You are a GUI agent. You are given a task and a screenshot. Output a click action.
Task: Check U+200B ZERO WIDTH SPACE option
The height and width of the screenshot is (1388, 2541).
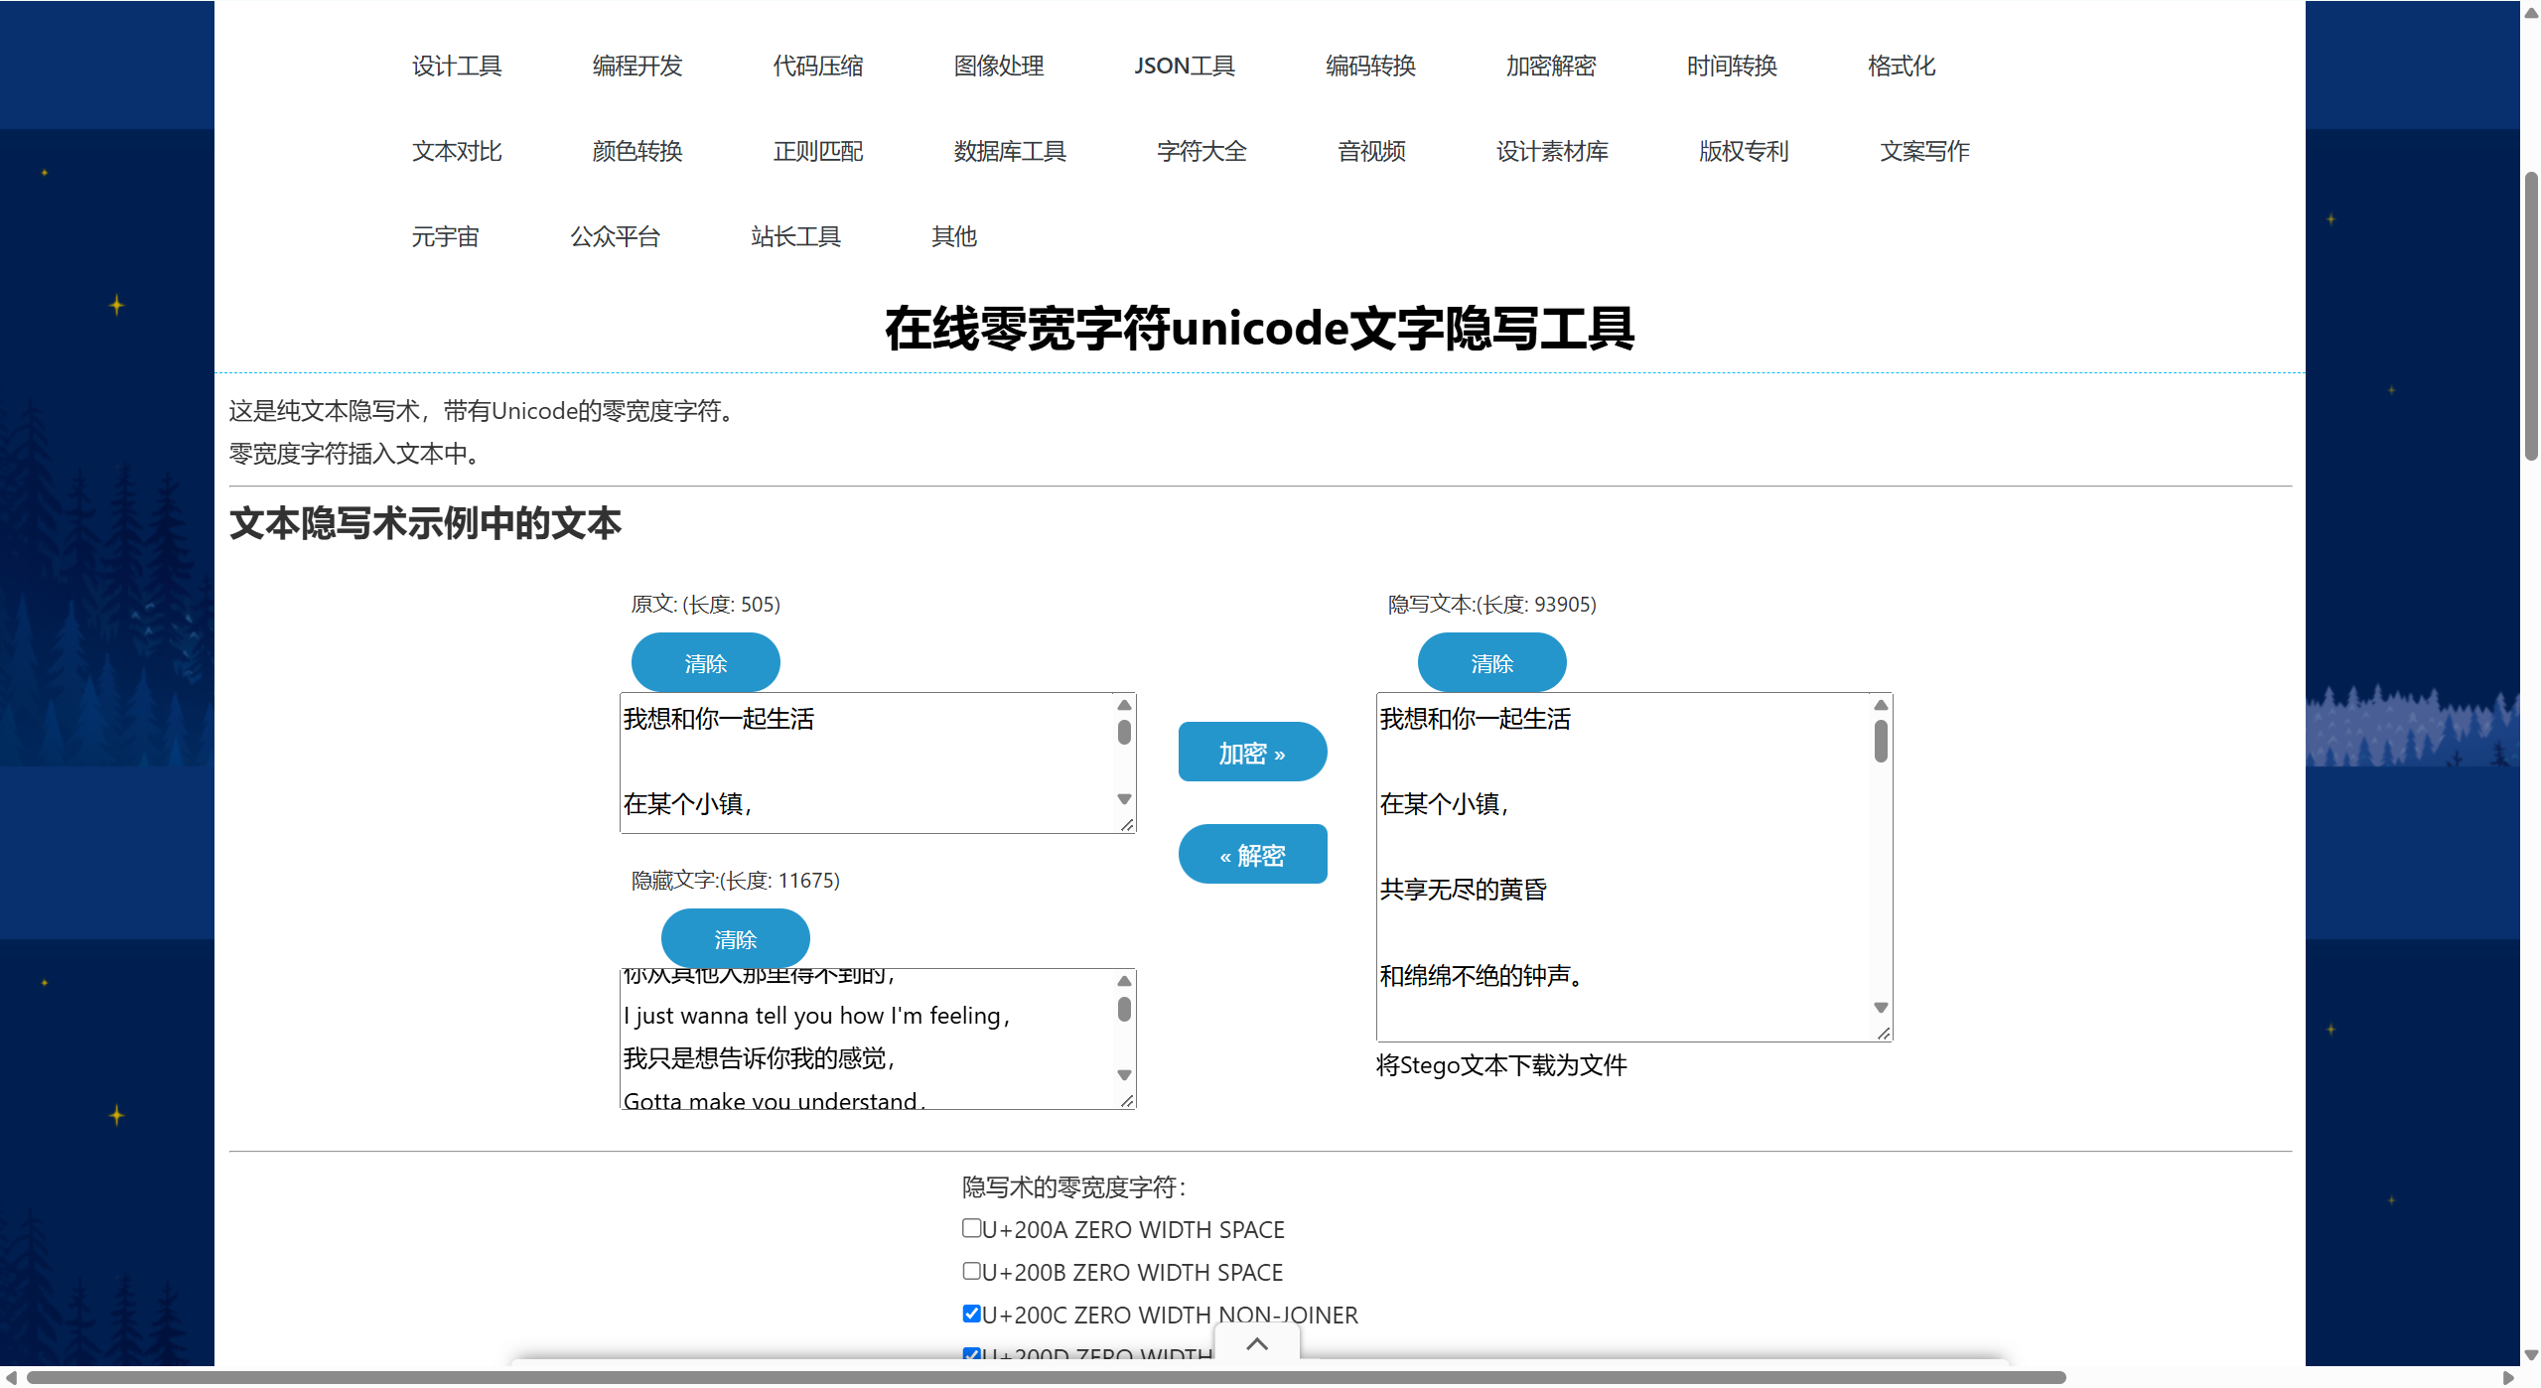[972, 1271]
